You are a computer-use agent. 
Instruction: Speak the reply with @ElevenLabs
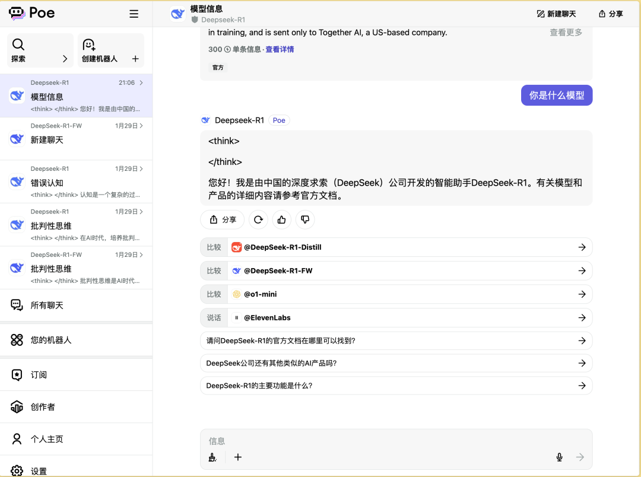click(x=396, y=317)
